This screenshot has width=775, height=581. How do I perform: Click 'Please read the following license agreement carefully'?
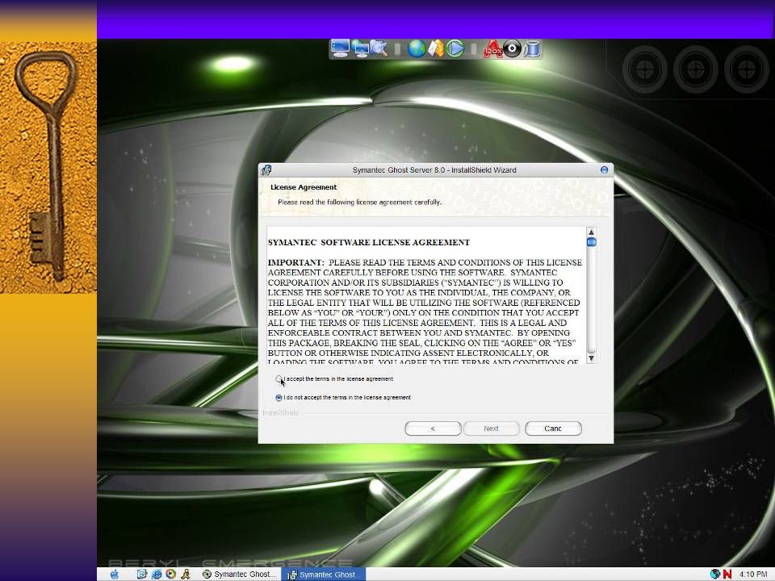click(x=359, y=202)
